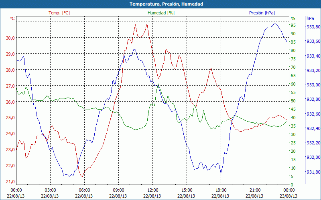
Task: Click the '85' humidity axis value
Action: tap(293, 42)
